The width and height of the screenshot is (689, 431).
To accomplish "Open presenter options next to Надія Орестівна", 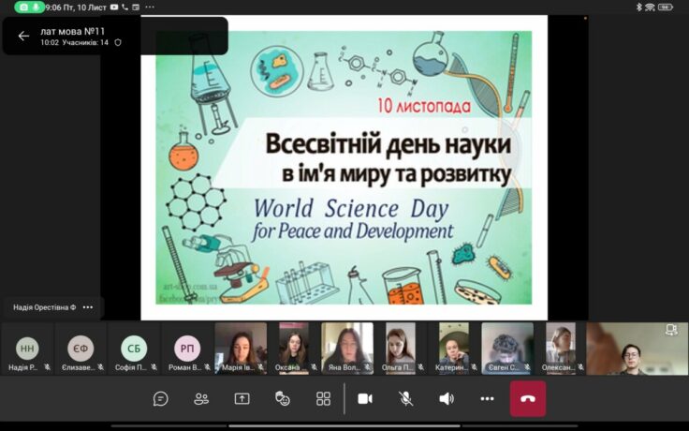I will pyautogui.click(x=88, y=307).
